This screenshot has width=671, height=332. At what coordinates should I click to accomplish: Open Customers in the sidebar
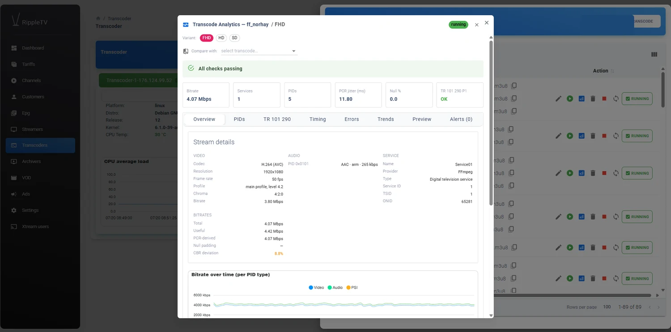[x=40, y=96]
